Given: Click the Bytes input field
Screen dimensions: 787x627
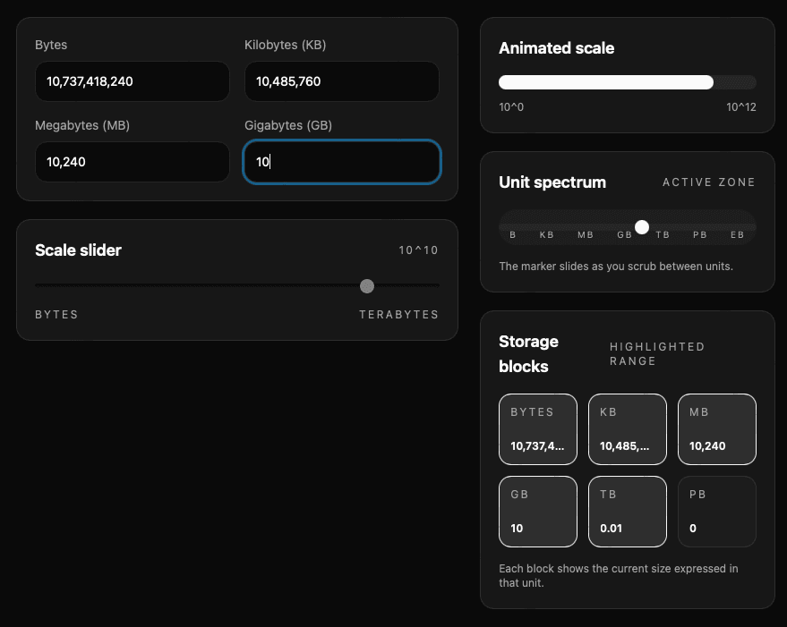Looking at the screenshot, I should tap(132, 81).
